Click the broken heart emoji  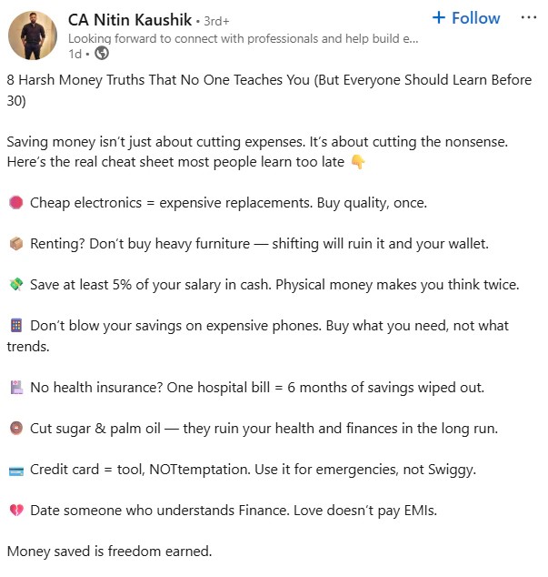(x=15, y=511)
